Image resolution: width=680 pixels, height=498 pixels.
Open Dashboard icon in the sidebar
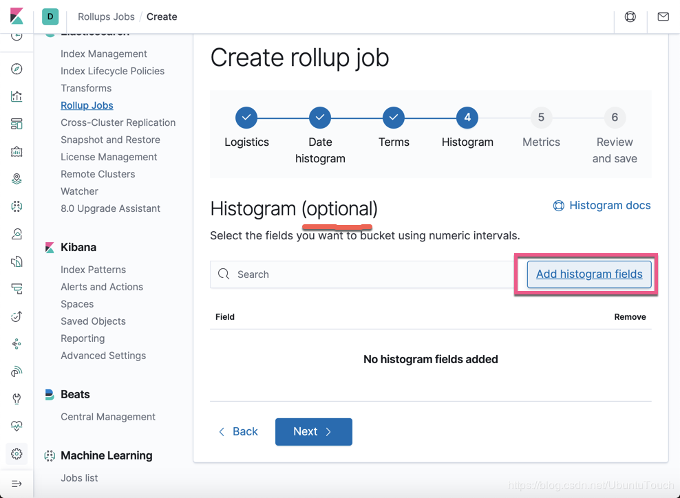point(17,124)
